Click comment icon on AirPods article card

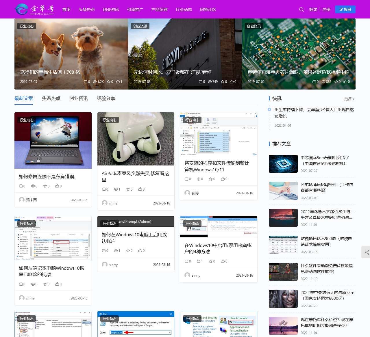coord(104,189)
